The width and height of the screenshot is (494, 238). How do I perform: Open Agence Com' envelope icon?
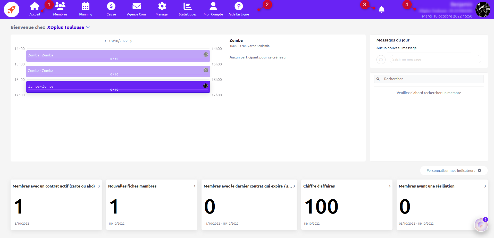coord(137,6)
